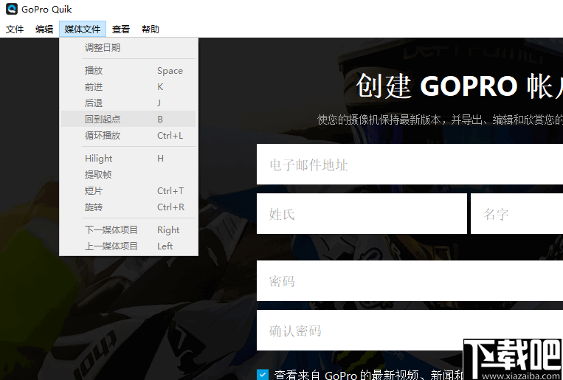This screenshot has width=563, height=380.
Task: Choose 调整日期 from the menu
Action: [x=128, y=47]
